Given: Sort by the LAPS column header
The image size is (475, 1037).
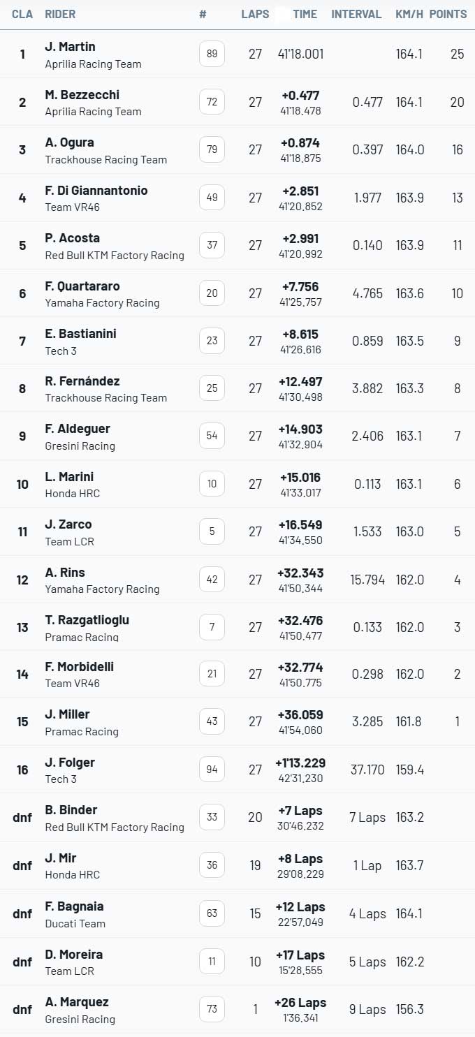Looking at the screenshot, I should click(255, 14).
